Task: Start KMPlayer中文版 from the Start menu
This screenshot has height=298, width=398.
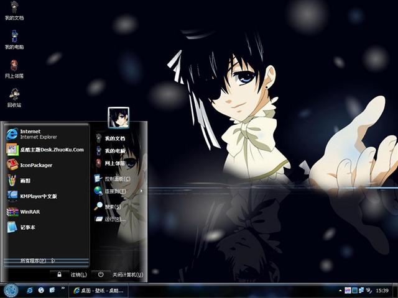Action: (37, 196)
